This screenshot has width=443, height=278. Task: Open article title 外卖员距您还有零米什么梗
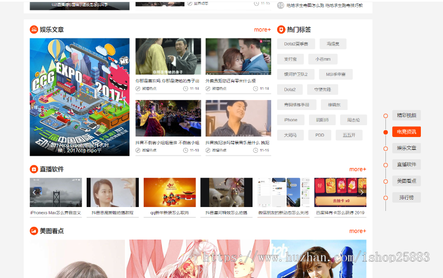(x=231, y=81)
